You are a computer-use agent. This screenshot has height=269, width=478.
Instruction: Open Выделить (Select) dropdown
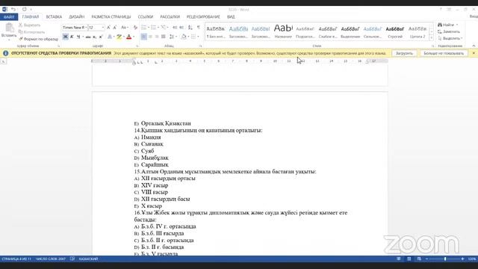point(450,38)
